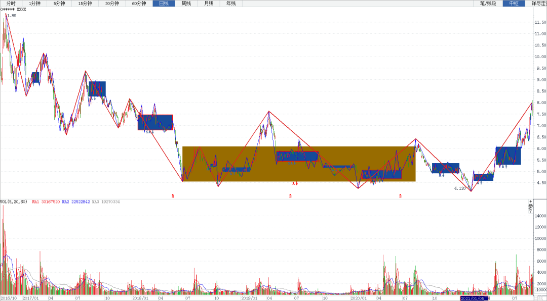Click the plus icon beside volume panel

[x=530, y=202]
